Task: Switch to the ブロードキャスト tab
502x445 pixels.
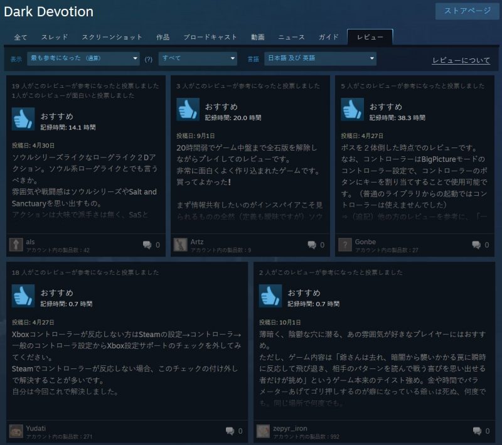Action: point(210,37)
